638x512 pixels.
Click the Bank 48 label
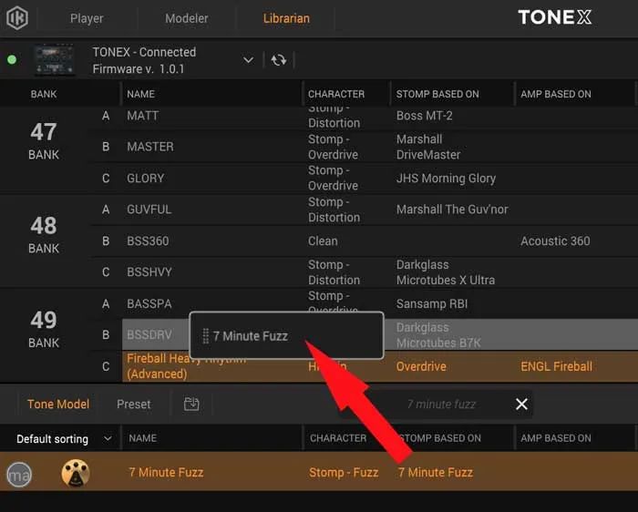click(x=44, y=235)
